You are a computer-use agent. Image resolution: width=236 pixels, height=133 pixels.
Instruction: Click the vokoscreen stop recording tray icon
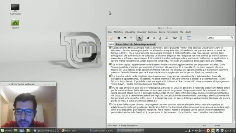pos(208,130)
